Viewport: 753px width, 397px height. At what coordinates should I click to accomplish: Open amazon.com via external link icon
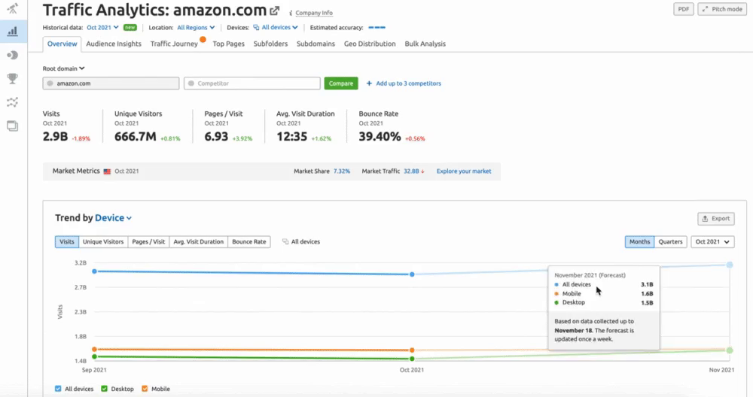(275, 11)
